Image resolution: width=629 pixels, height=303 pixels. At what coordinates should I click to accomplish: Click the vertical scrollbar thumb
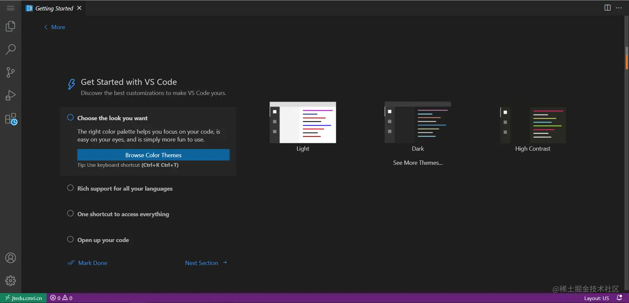click(x=627, y=58)
